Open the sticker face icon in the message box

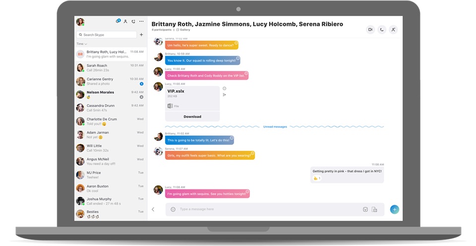365,209
